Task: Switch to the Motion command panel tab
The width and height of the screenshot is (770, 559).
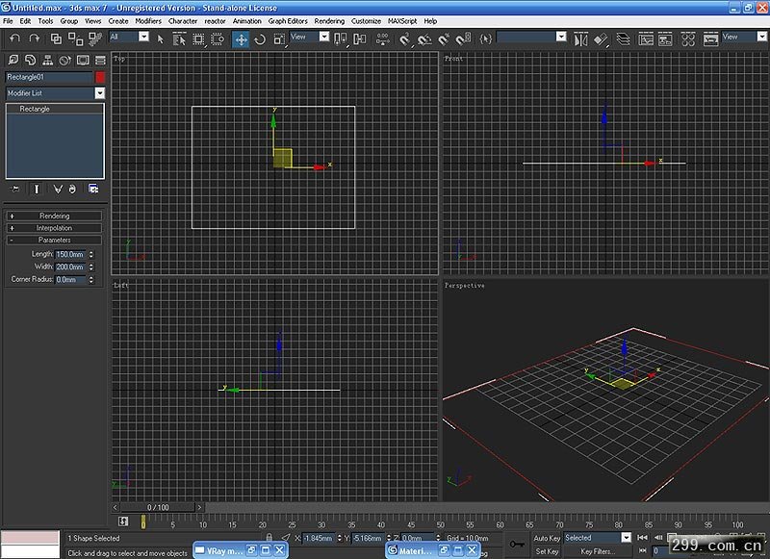Action: pyautogui.click(x=64, y=60)
